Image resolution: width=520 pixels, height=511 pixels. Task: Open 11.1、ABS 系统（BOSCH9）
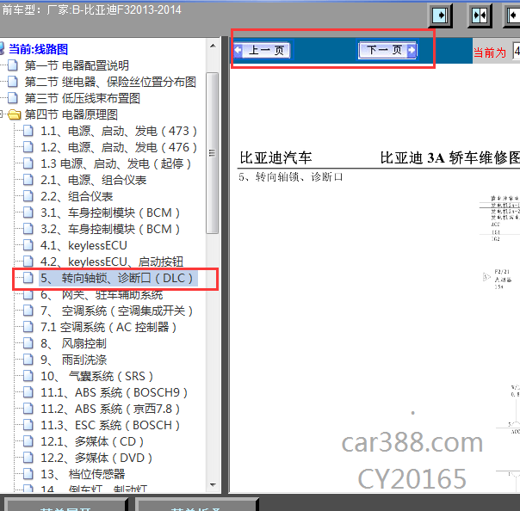coord(115,392)
